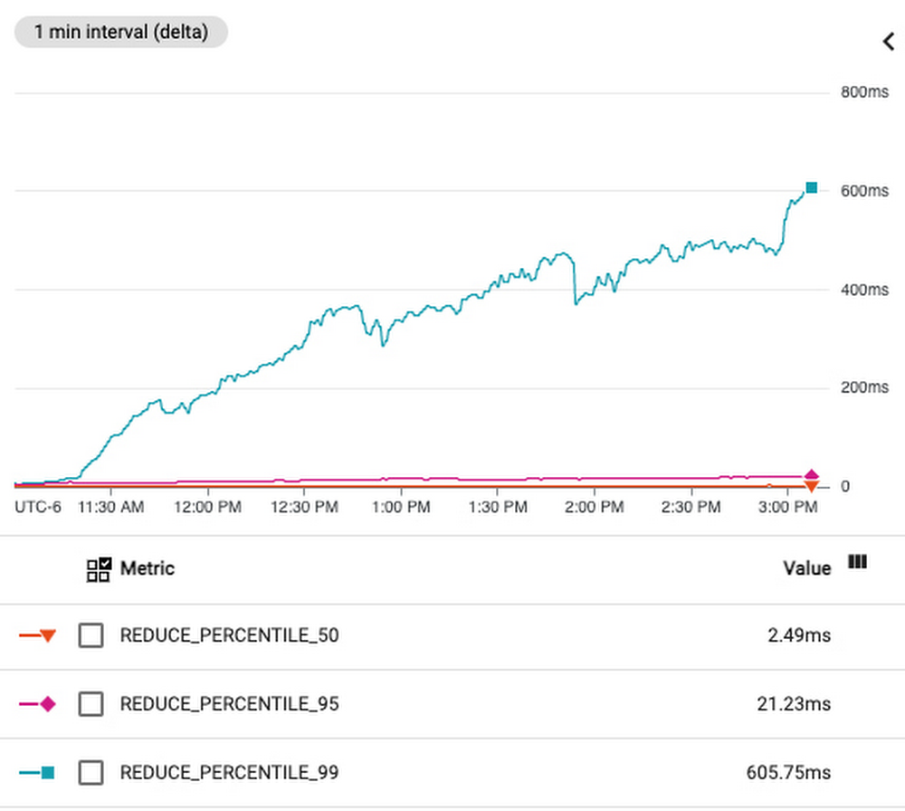This screenshot has height=811, width=905.
Task: Select the REDUCE_PERCENTILE_50 metric name
Action: [x=229, y=636]
